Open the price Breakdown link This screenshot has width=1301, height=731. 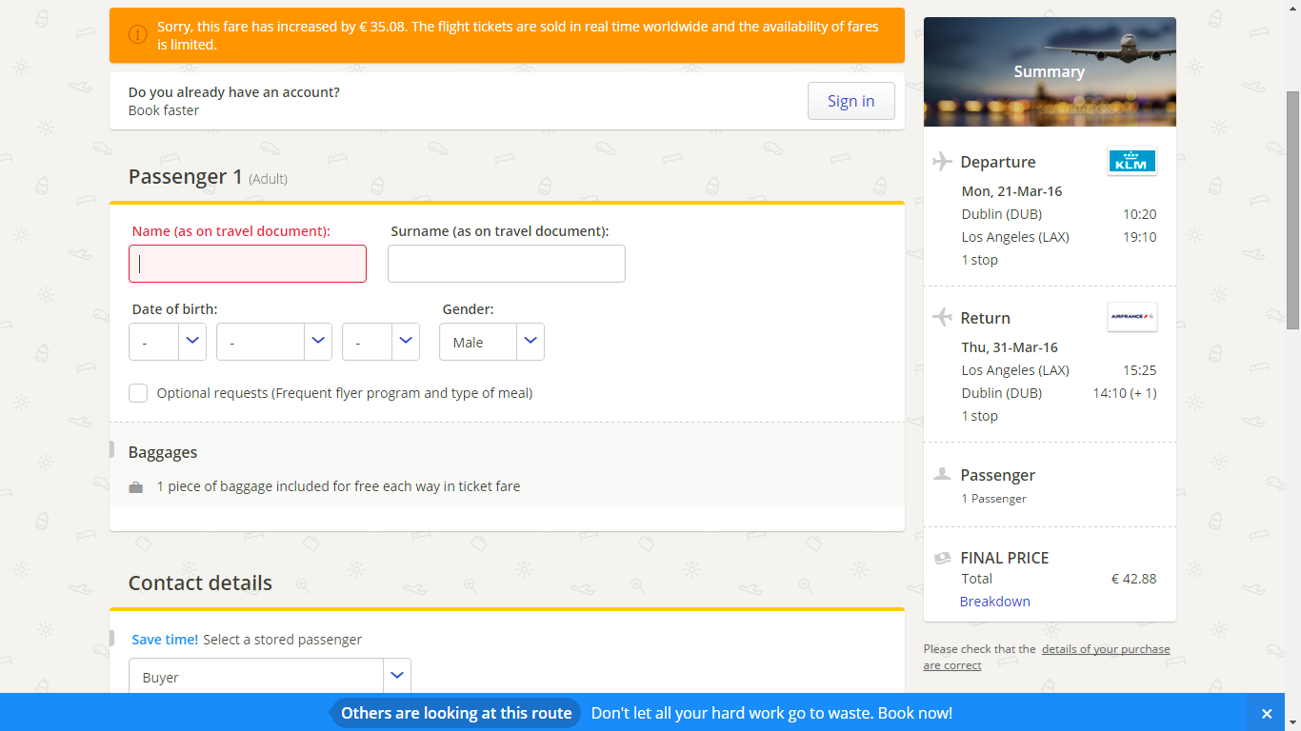994,602
